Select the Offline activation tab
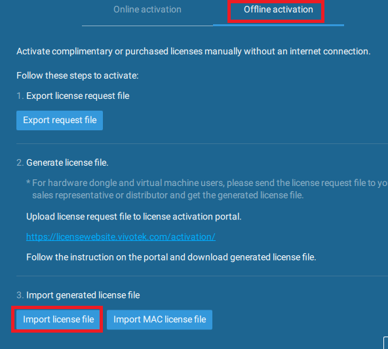 (279, 10)
